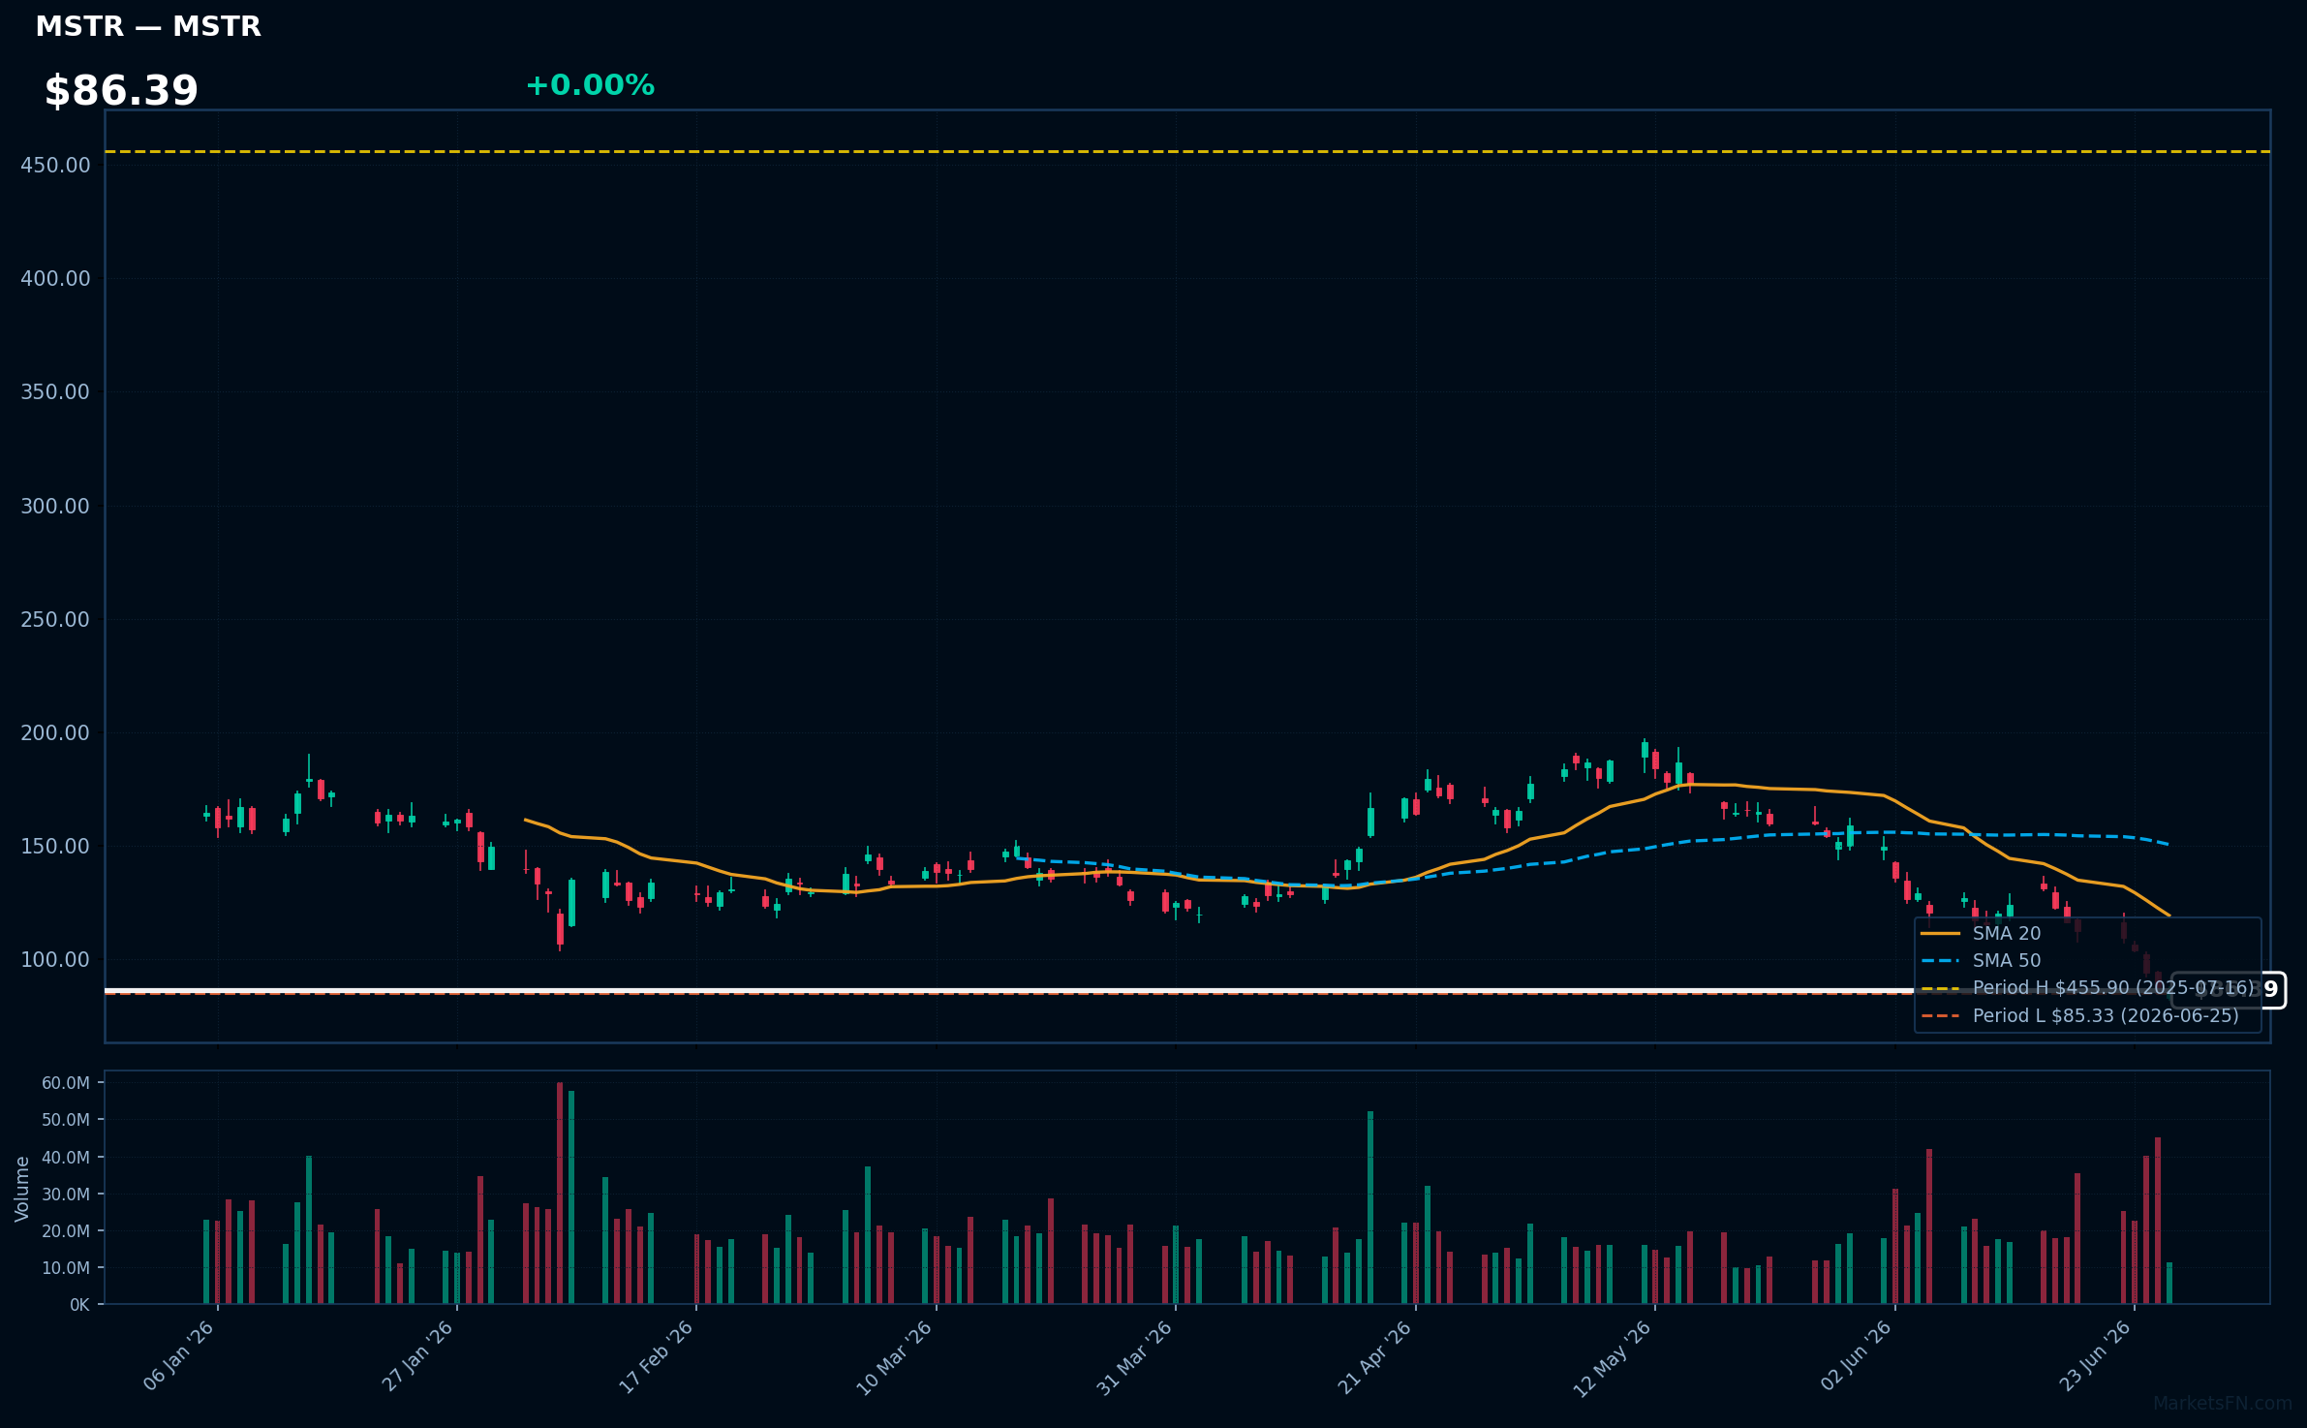Screen dimensions: 2307x1428
Task: Click the 200.00 price axis label
Action: (55, 733)
